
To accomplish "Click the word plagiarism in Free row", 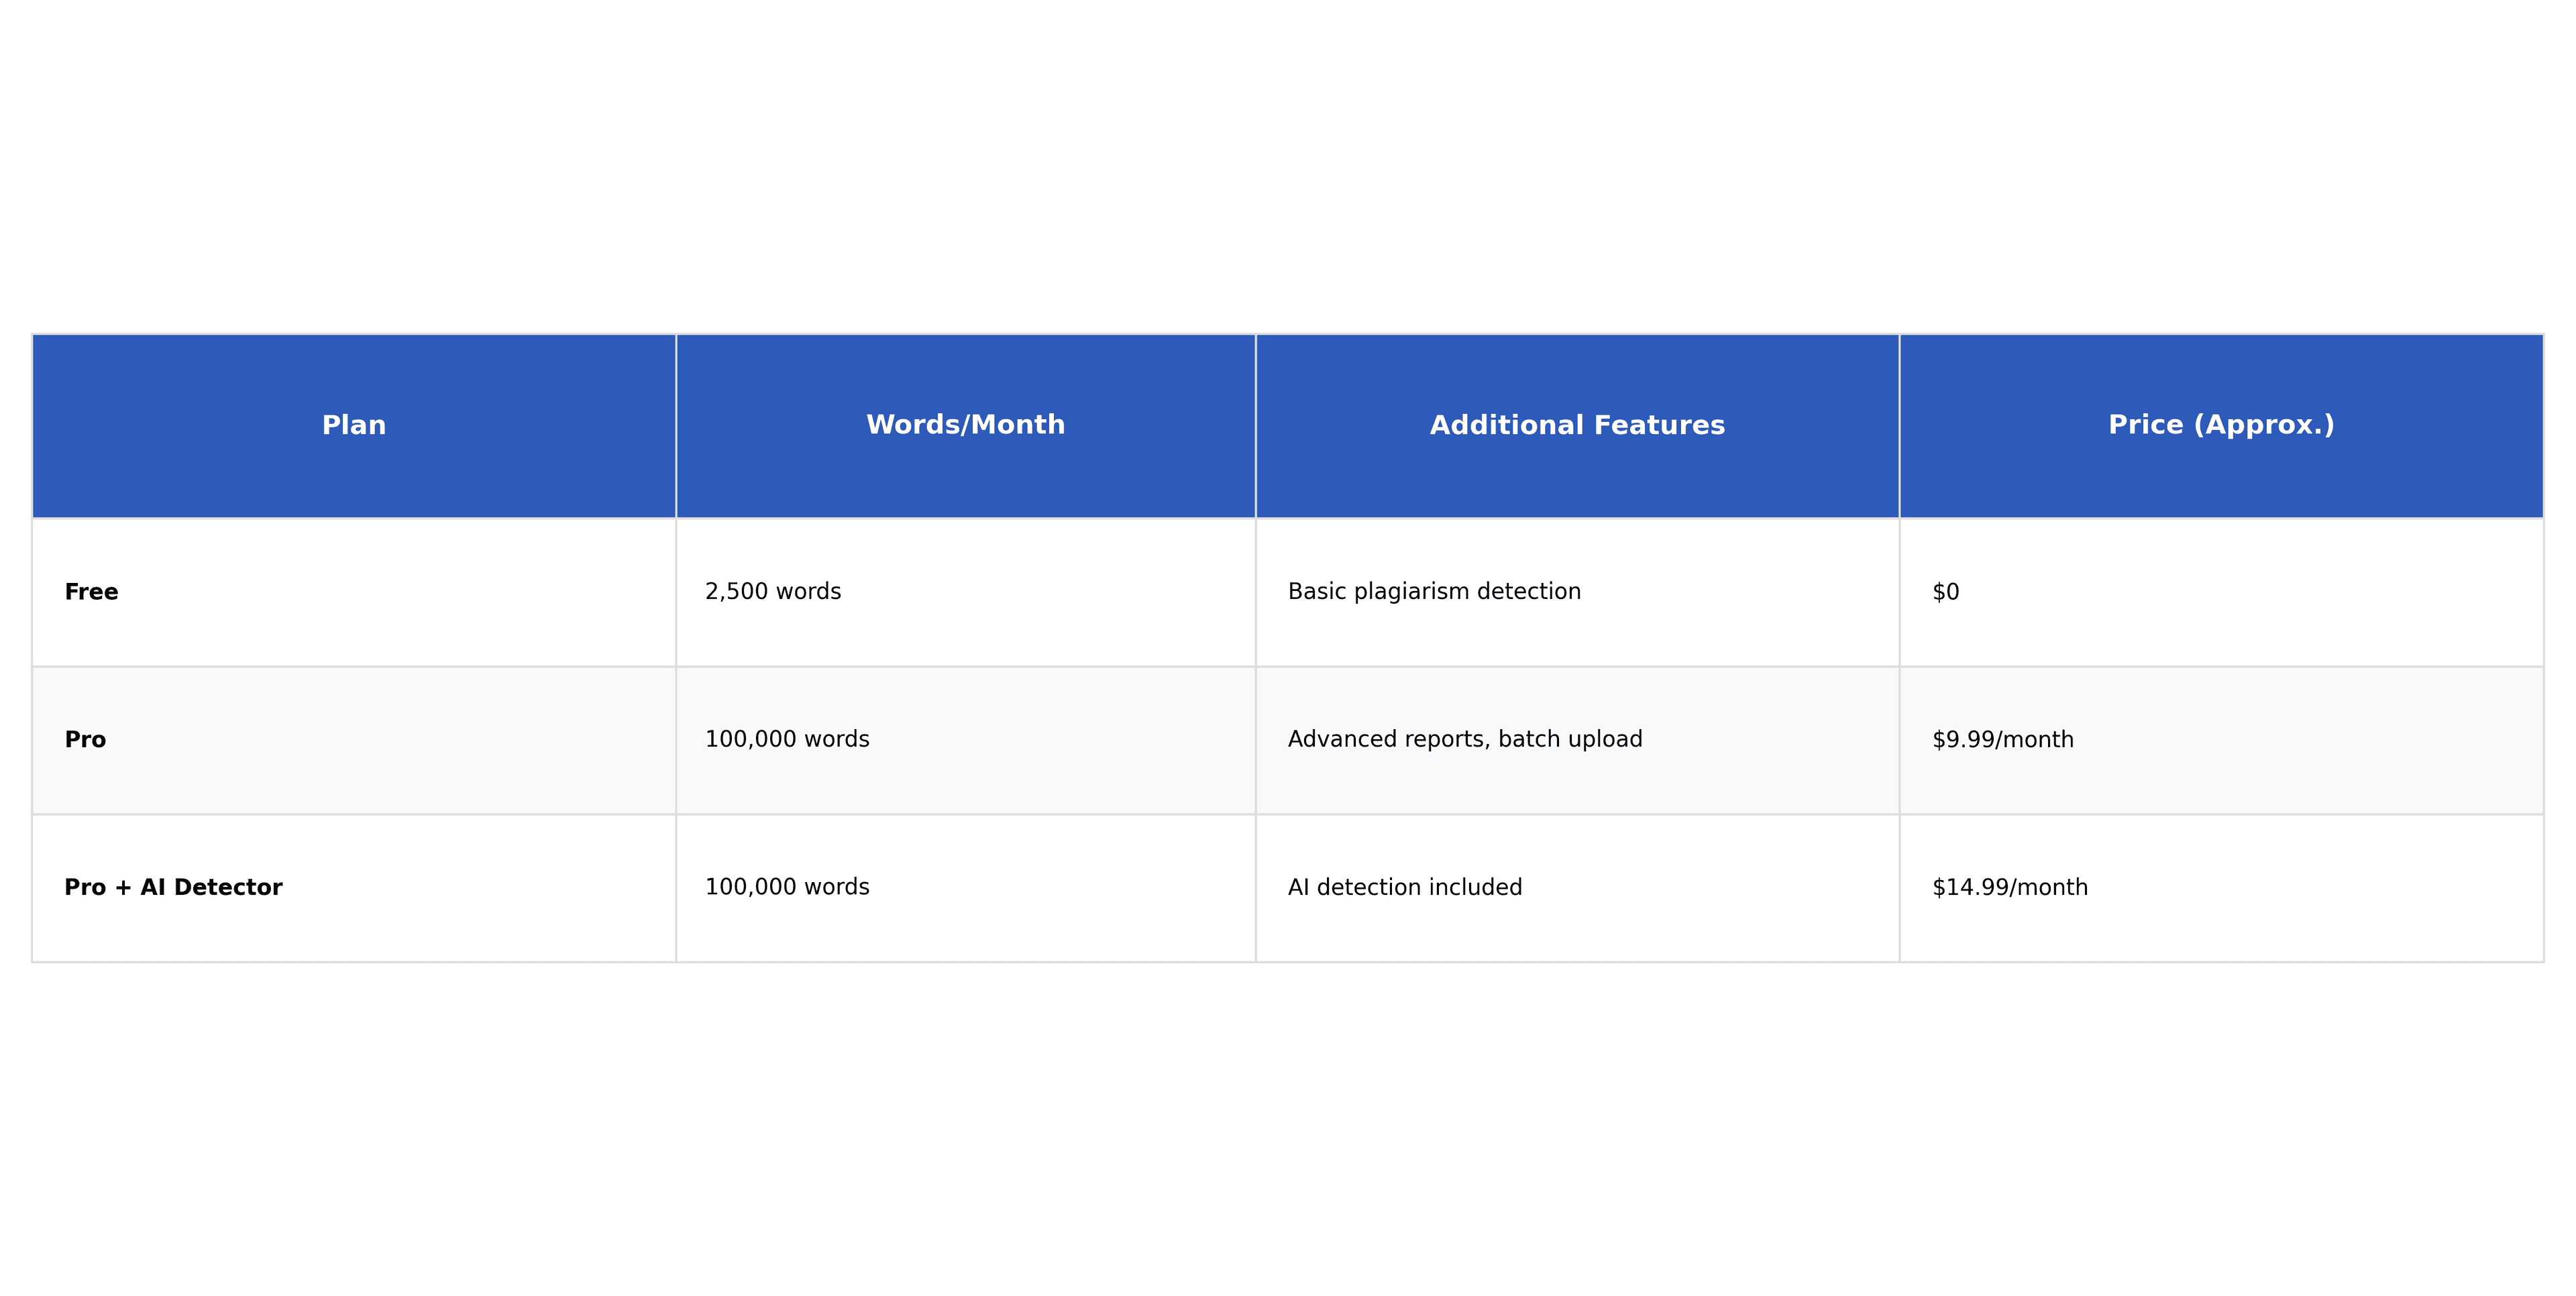I will (x=1411, y=592).
